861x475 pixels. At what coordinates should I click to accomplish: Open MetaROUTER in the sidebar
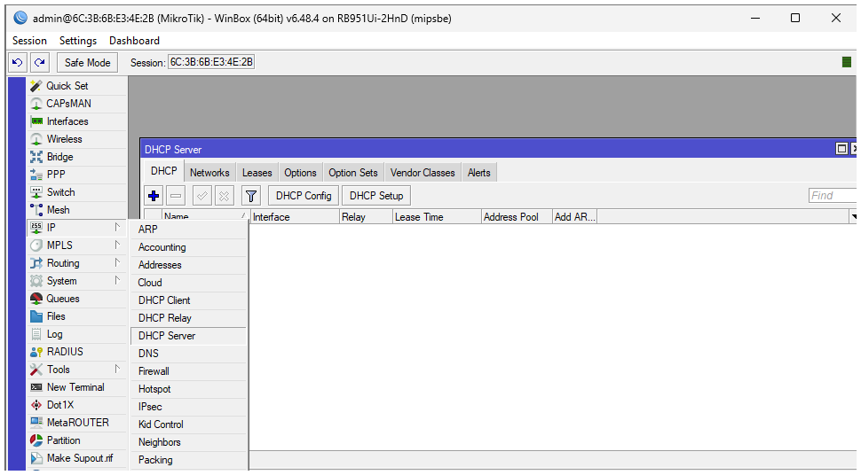[x=77, y=423]
